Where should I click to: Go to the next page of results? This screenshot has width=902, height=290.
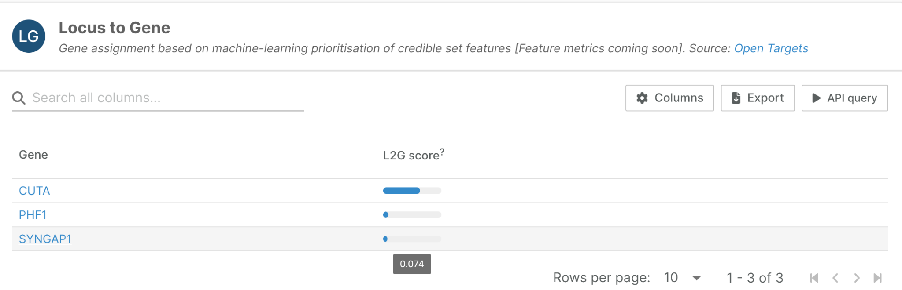click(x=857, y=278)
